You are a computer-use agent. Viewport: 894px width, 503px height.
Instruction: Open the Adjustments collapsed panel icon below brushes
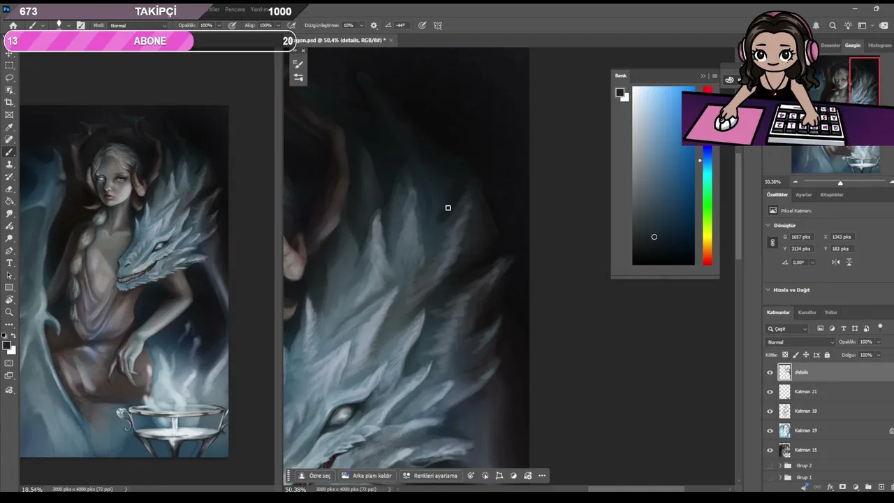tap(298, 78)
